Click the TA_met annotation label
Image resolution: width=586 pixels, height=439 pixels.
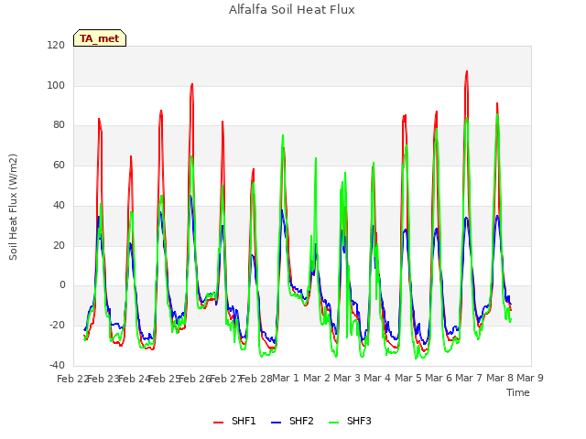coord(100,38)
